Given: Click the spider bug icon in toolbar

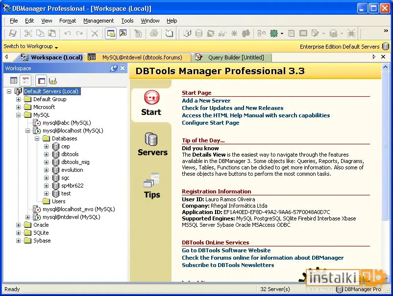Looking at the screenshot, I should point(351,33).
